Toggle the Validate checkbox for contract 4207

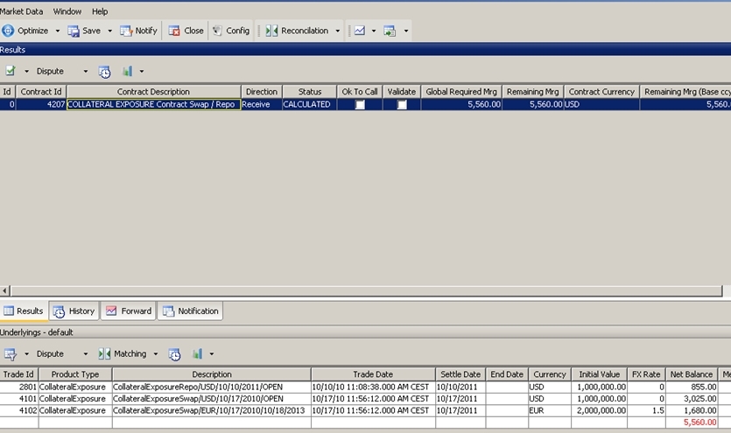[402, 105]
